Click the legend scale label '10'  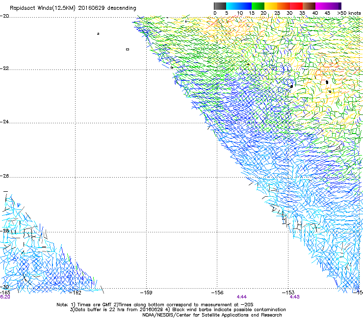tap(240, 13)
